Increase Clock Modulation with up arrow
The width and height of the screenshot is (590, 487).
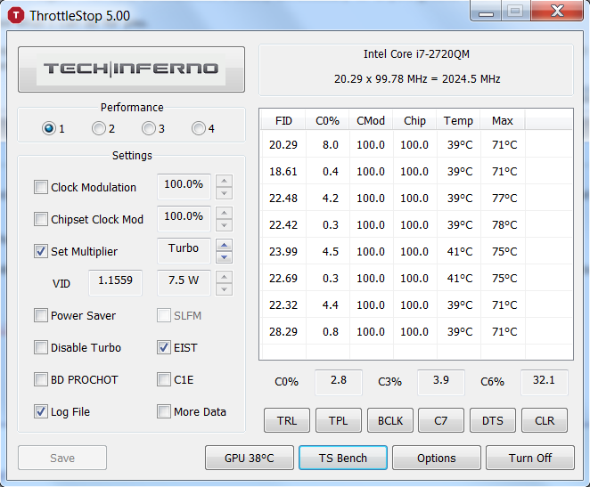[225, 181]
